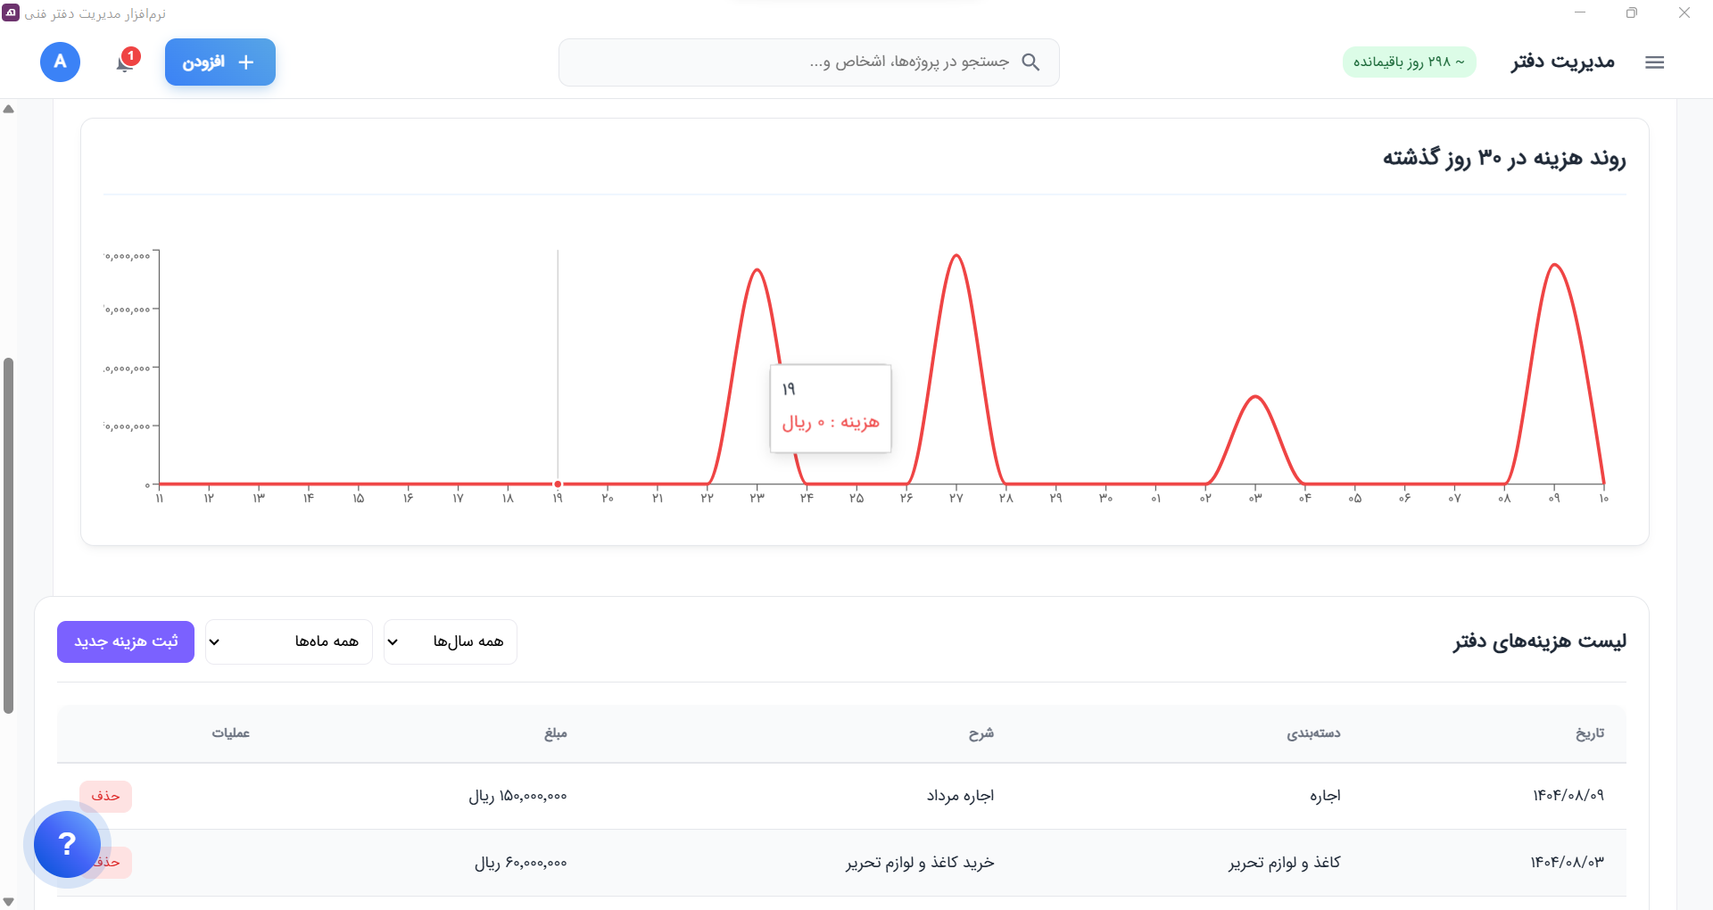
Task: Open the hamburger navigation menu
Action: tap(1655, 62)
